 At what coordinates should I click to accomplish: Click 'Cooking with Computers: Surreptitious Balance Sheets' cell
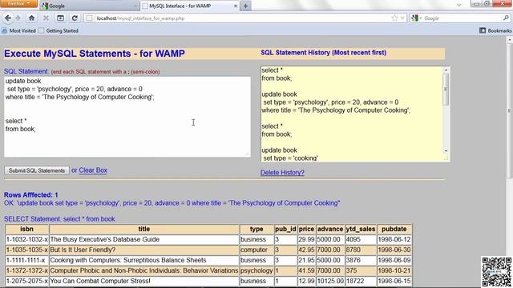144,260
